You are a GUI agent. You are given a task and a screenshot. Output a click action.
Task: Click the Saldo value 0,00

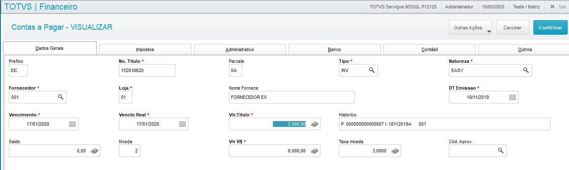pyautogui.click(x=81, y=151)
